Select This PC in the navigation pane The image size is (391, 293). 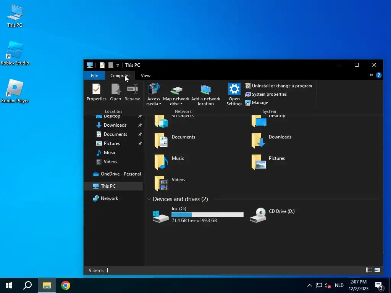tap(113, 186)
